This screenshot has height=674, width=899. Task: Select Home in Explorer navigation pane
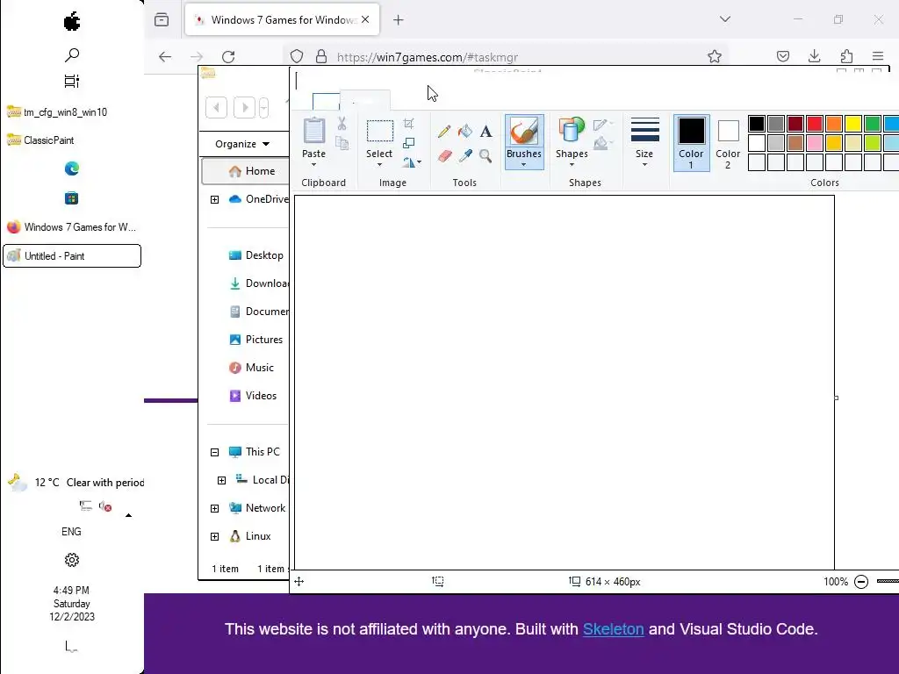(x=246, y=171)
